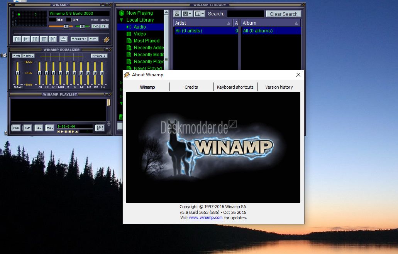Click the song title display in Winamp
The height and width of the screenshot is (254, 398).
tap(79, 13)
